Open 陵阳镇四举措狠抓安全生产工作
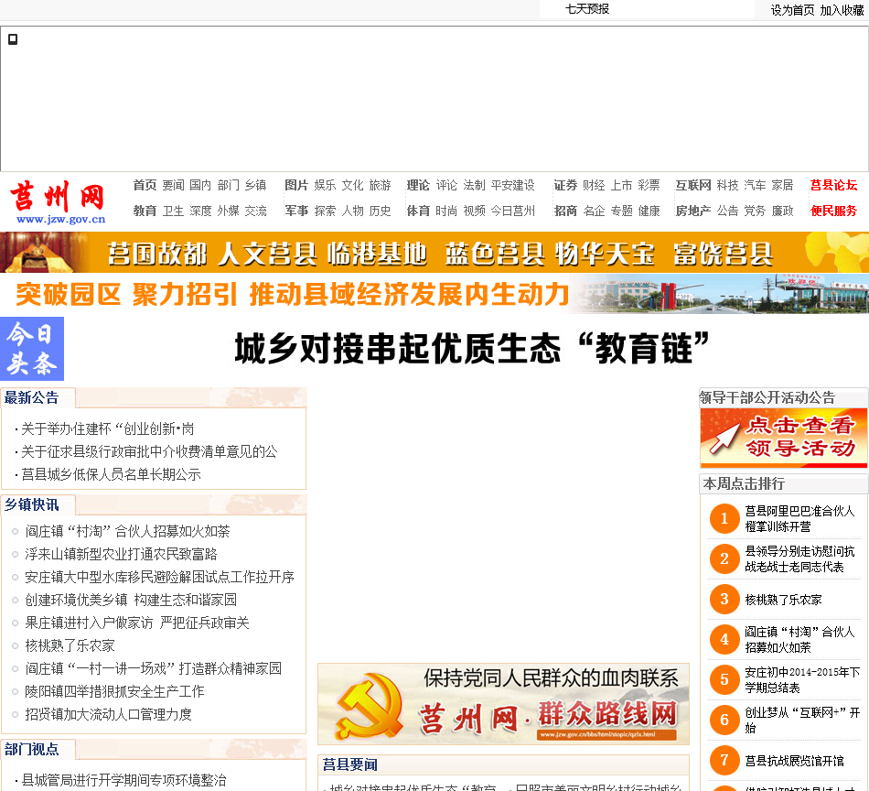869x791 pixels. [114, 691]
